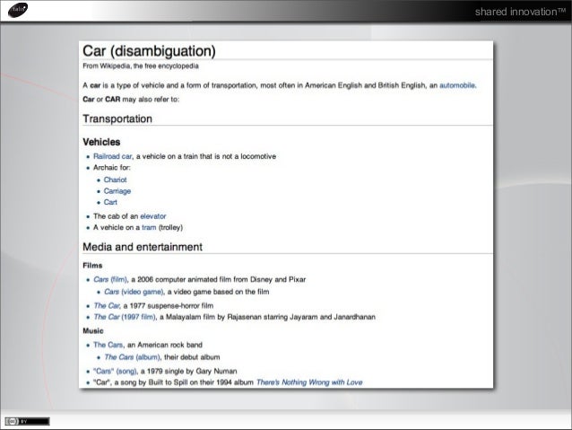Open The Cars rock band link

point(108,345)
